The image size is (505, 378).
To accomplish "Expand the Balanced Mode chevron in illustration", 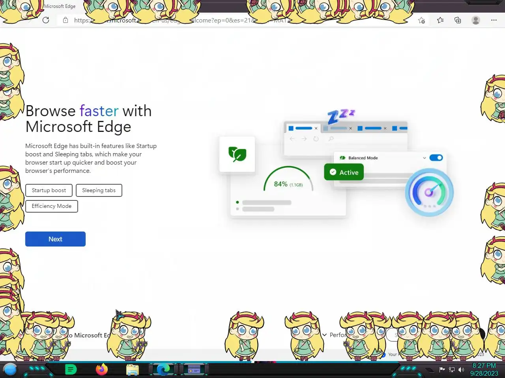I will pos(424,158).
